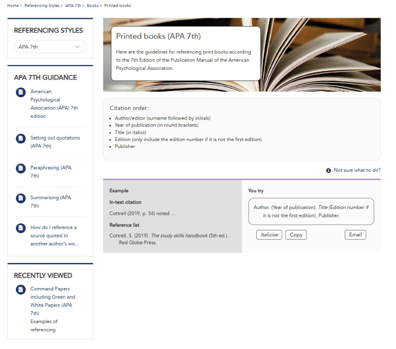Click the Citation order heading
The image size is (396, 349).
(x=129, y=108)
